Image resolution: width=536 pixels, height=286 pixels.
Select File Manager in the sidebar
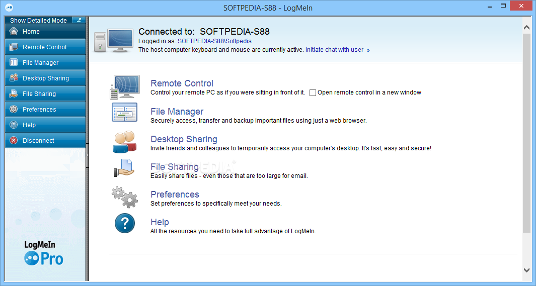(x=45, y=62)
